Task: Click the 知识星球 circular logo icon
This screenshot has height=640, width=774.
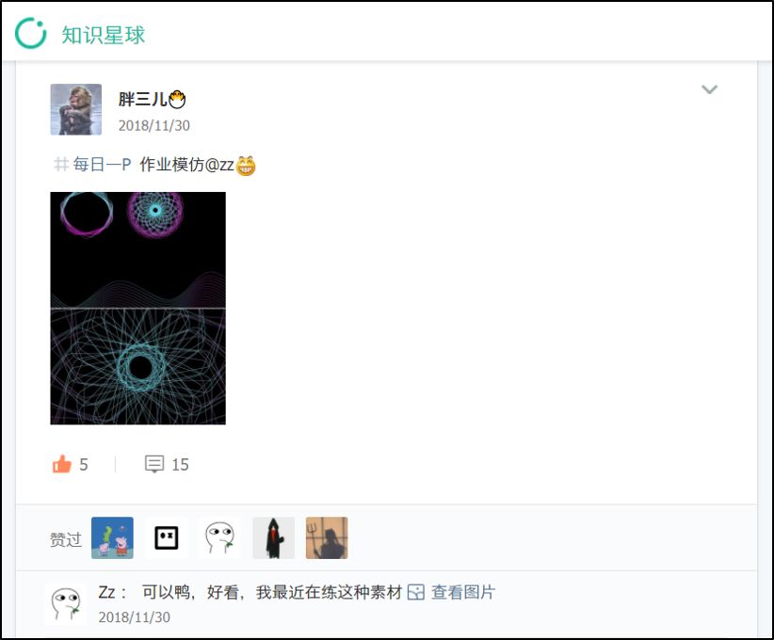Action: point(31,33)
